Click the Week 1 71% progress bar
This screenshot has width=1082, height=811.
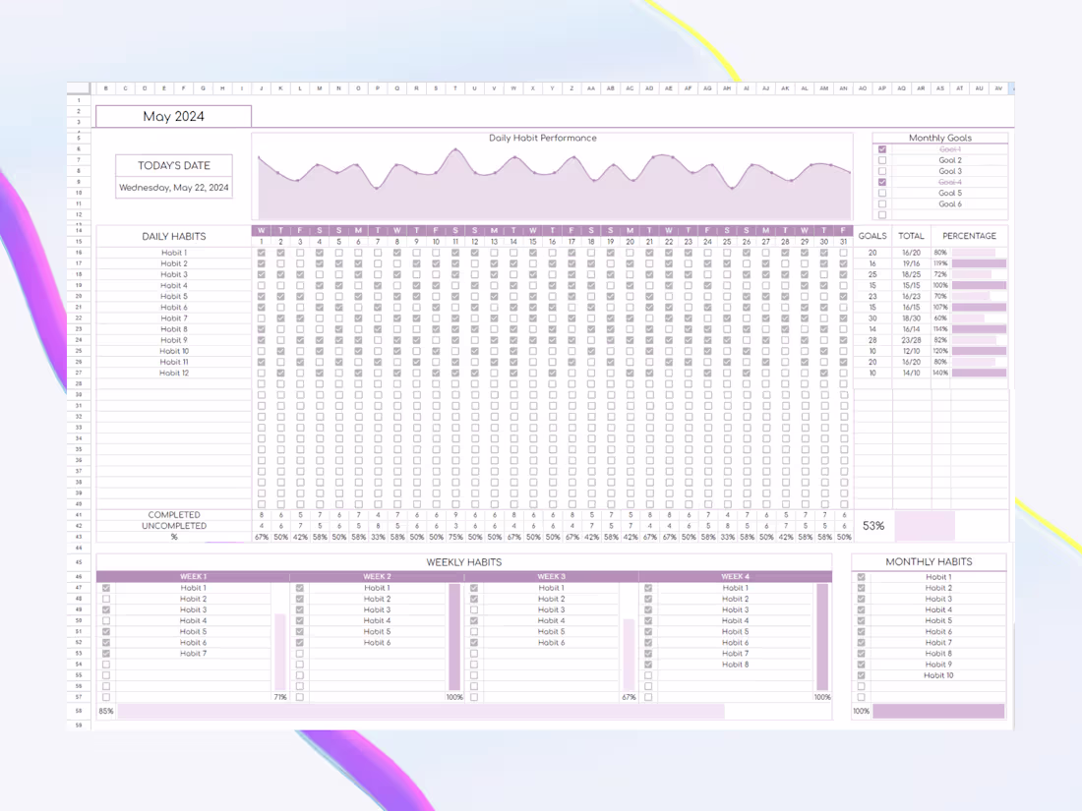(278, 696)
